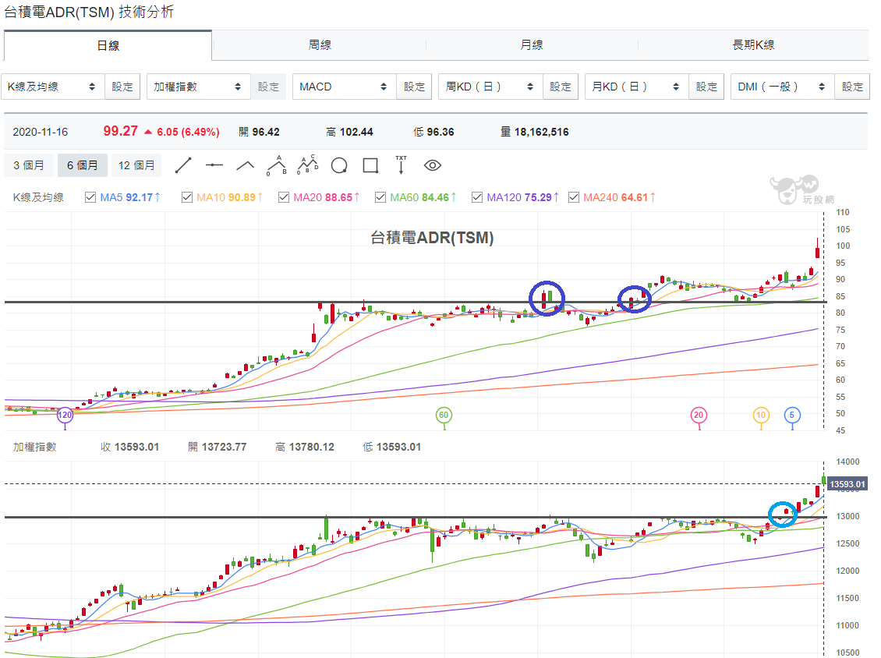
Task: Click the 13593.01 price label on axis
Action: pos(847,484)
